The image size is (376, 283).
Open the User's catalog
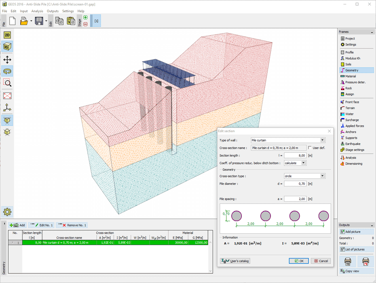(235, 261)
